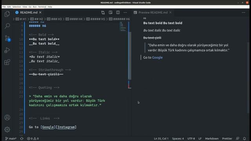Close the README.md editor tab
Viewport: 251px width, 141px height.
coord(40,12)
